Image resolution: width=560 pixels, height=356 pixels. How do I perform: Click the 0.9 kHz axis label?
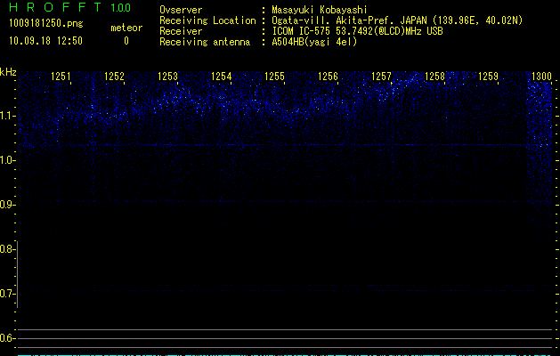point(7,205)
